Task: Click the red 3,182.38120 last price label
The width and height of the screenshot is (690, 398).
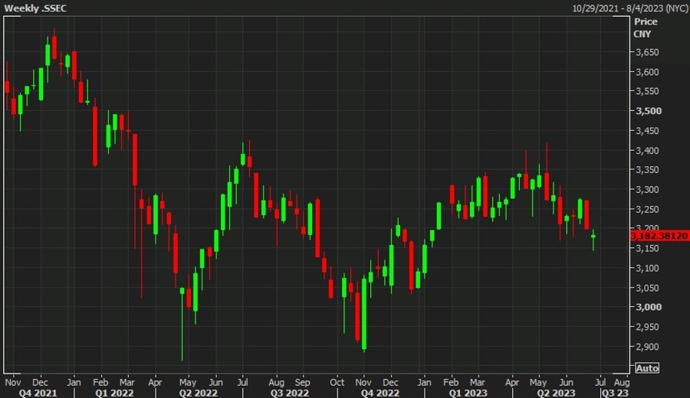Action: pos(659,236)
